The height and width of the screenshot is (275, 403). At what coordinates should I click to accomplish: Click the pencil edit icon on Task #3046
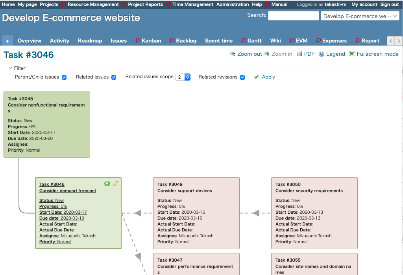[115, 183]
